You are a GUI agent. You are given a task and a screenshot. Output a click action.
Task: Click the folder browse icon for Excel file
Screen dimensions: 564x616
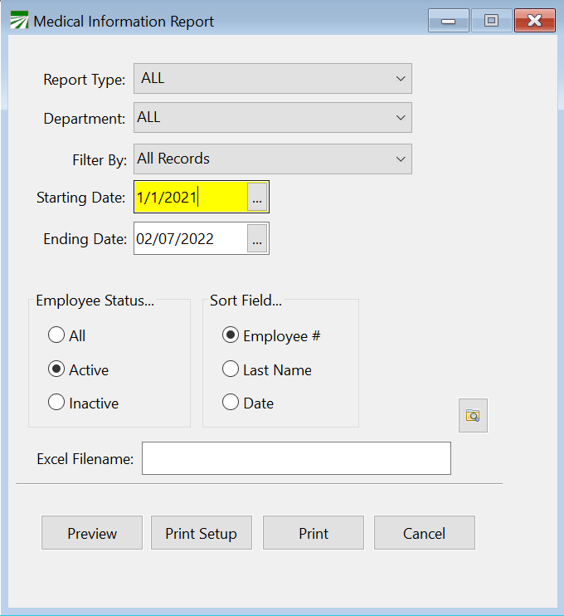[473, 416]
